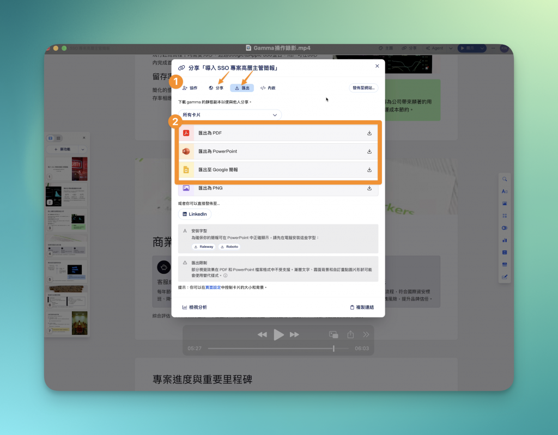Screen dimensions: 558x435
Task: Click the 06:03 total duration text
Action: (362, 348)
